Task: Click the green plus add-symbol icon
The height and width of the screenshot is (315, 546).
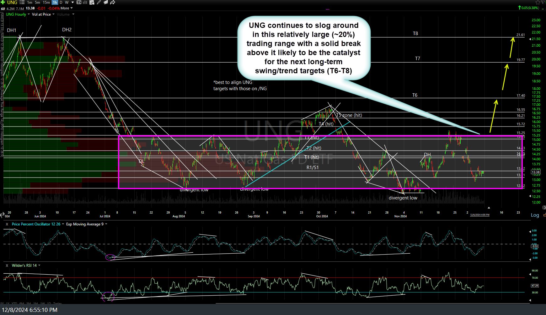Action: click(3, 3)
